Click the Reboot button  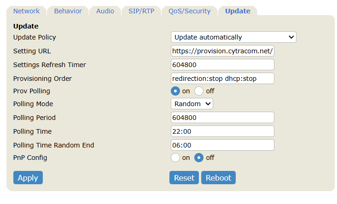pyautogui.click(x=218, y=178)
